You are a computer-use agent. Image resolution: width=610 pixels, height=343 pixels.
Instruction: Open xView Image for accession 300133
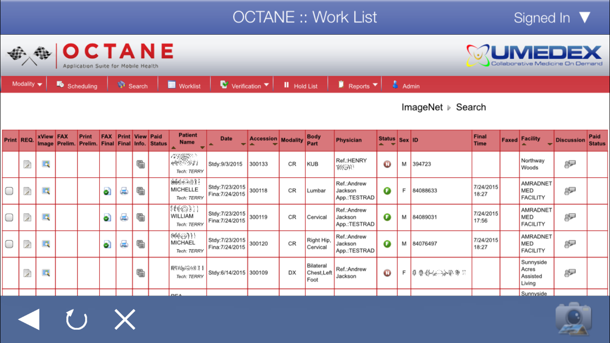coord(46,164)
